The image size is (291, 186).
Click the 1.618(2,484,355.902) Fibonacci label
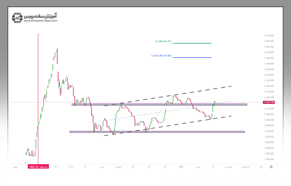pos(161,56)
